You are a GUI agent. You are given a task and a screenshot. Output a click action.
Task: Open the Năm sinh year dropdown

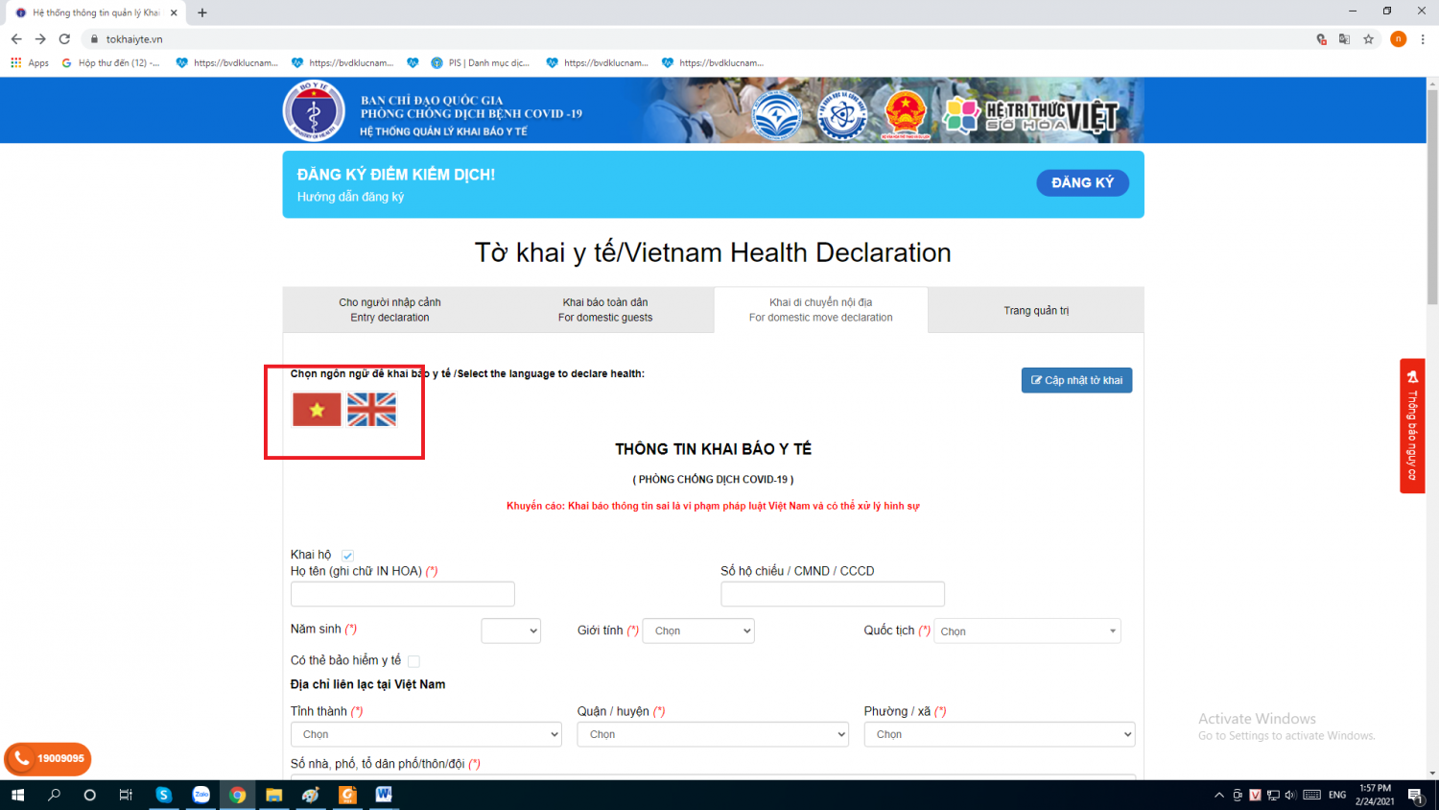(x=511, y=631)
